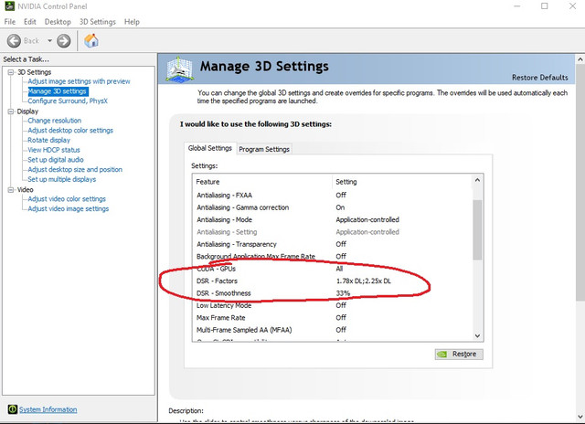
Task: Click the Forward arrow icon
Action: (63, 40)
